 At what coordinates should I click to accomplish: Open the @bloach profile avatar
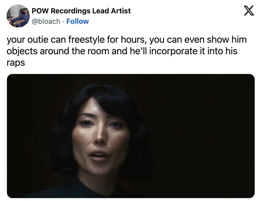click(x=18, y=16)
